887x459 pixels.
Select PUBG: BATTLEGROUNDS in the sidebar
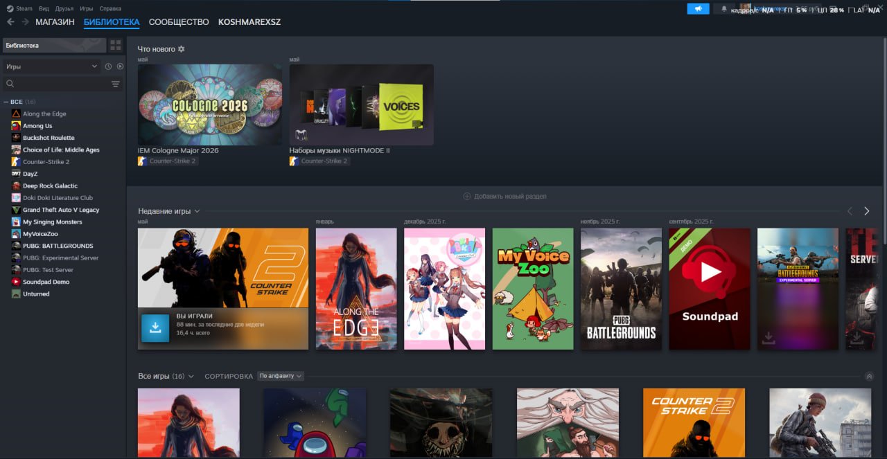pyautogui.click(x=58, y=246)
